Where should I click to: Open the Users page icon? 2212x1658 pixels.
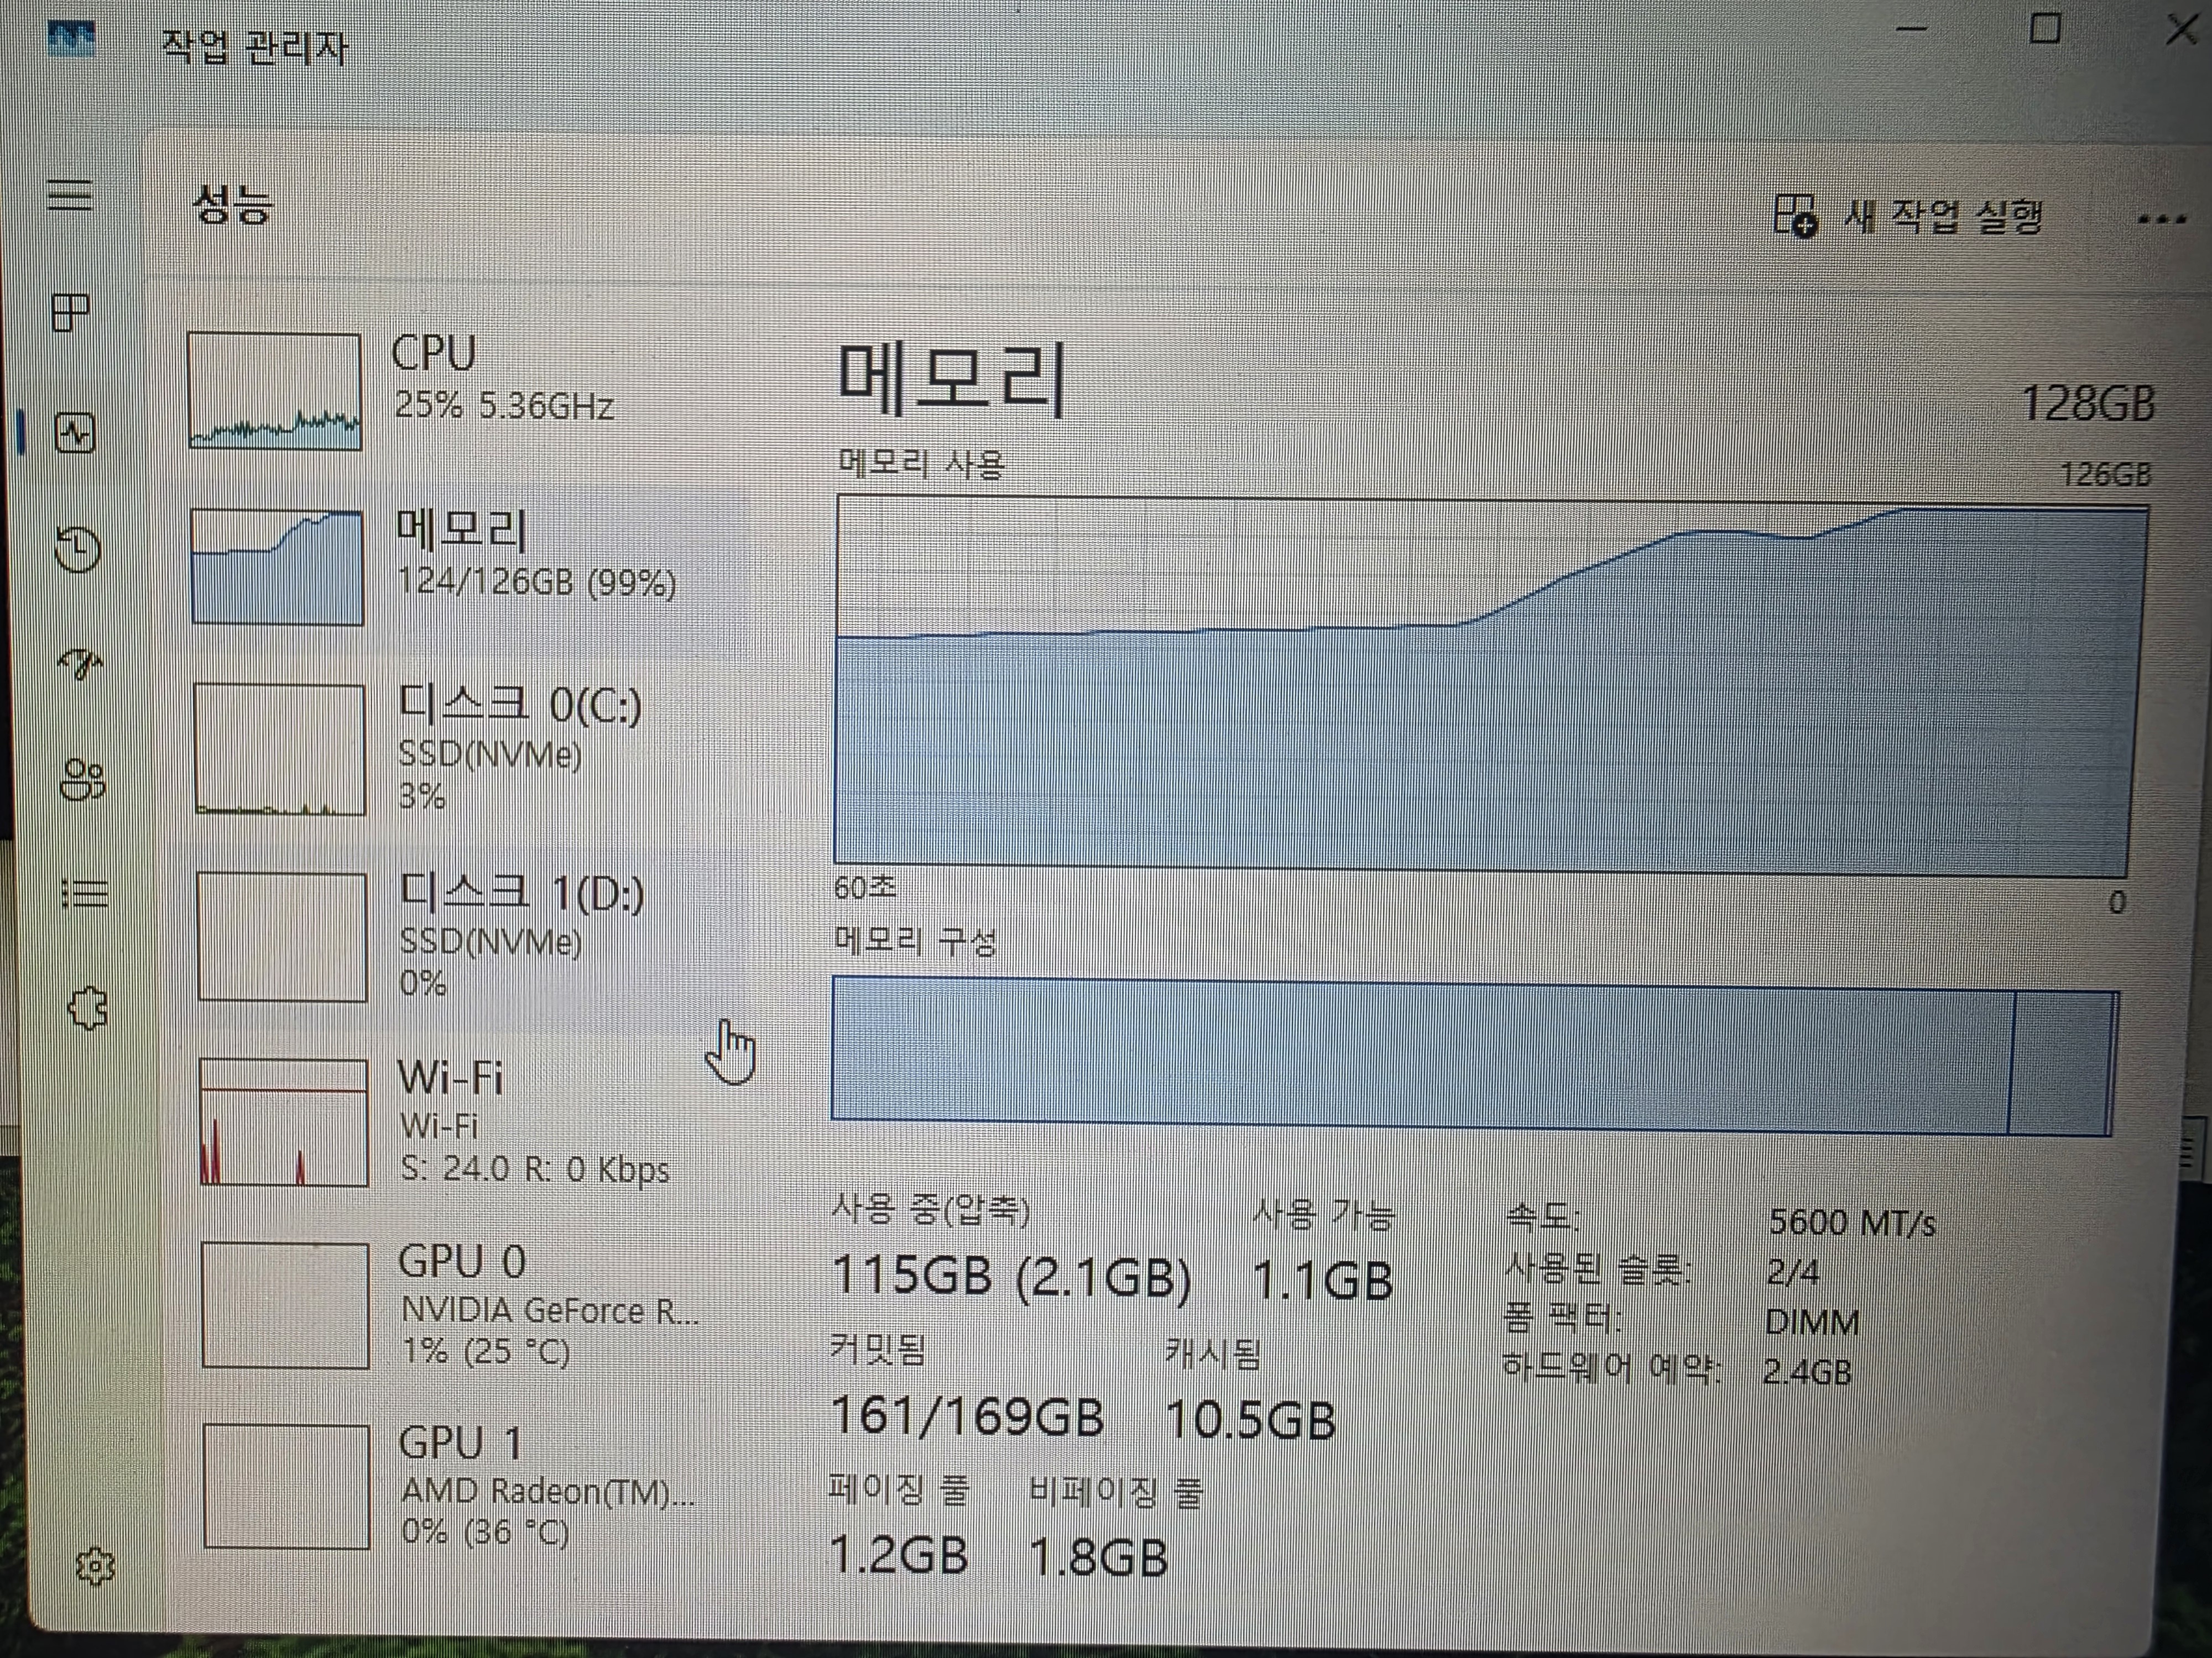(x=82, y=779)
